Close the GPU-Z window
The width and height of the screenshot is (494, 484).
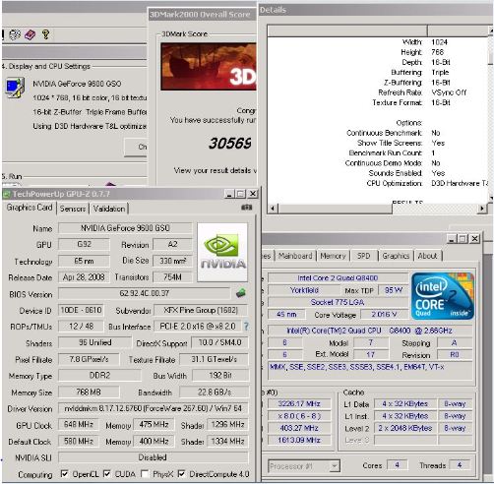253,194
